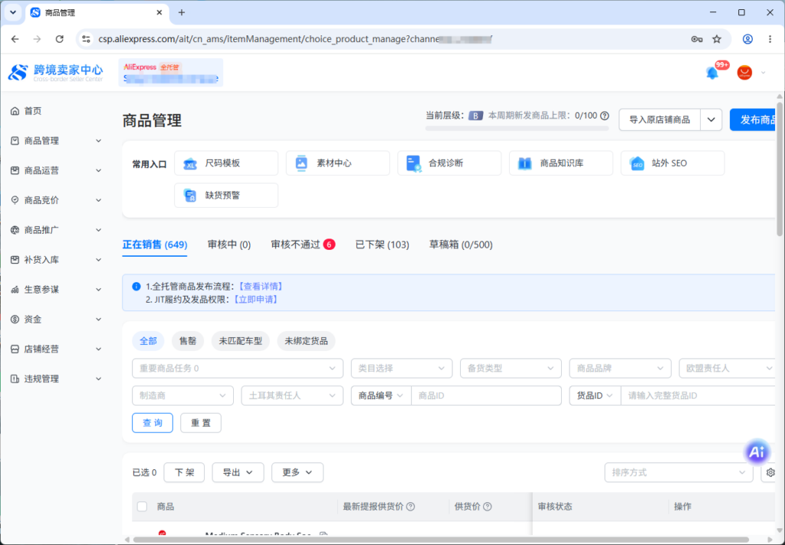Select the 全部 filter chip
This screenshot has height=545, width=785.
pos(148,341)
